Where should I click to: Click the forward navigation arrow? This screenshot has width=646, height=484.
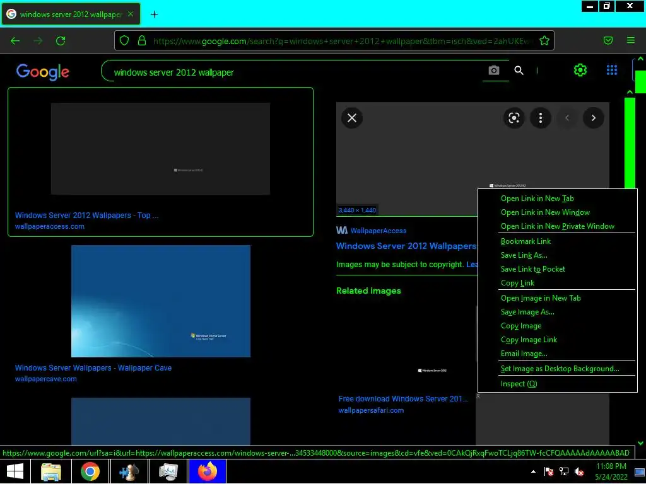(x=38, y=41)
